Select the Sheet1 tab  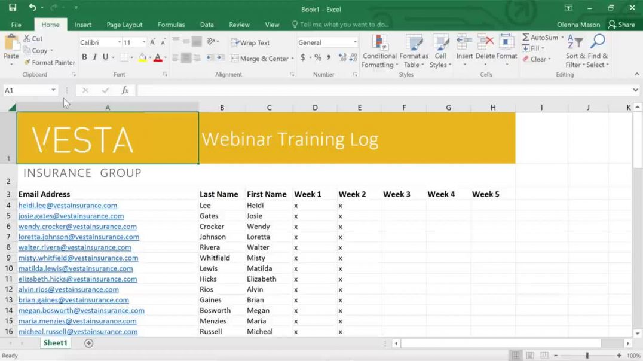tap(55, 343)
